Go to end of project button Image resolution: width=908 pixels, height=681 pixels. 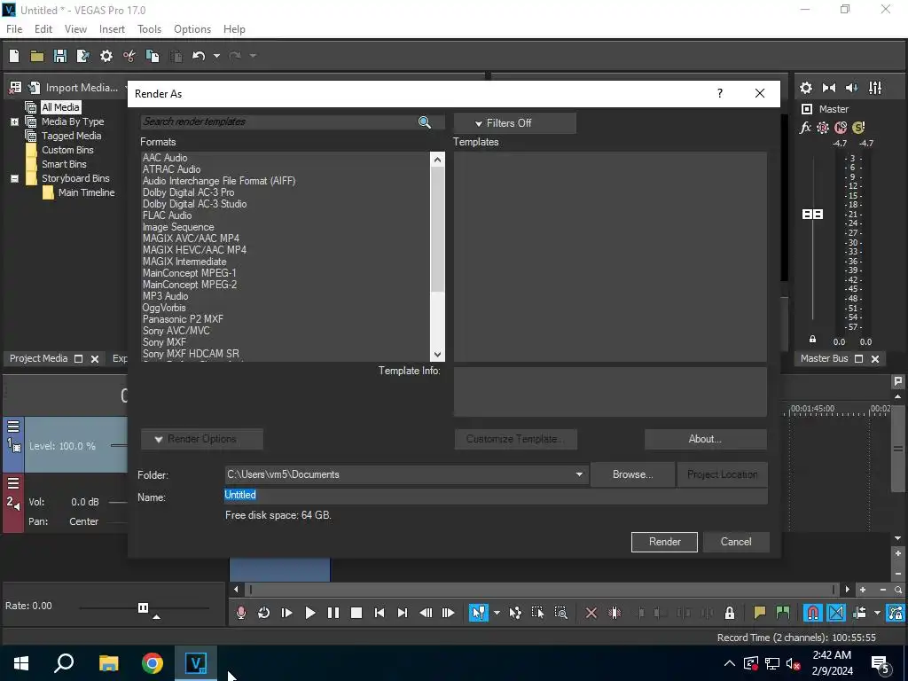click(x=403, y=613)
